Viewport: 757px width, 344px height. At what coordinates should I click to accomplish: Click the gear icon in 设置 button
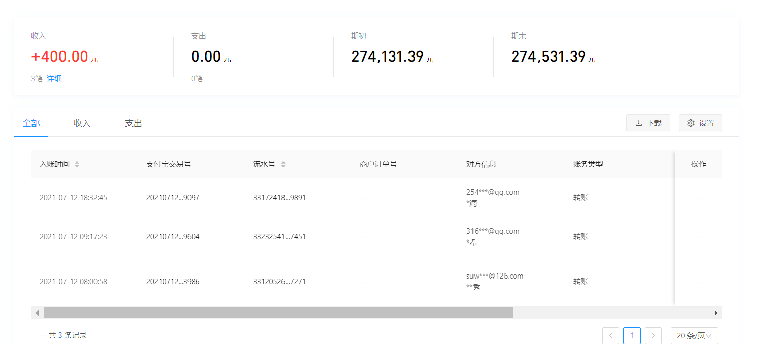[690, 123]
